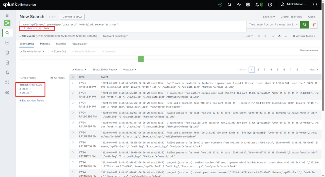Expand the 7:41:51.555 PM event row
This screenshot has height=177, width=325.
click(73, 83)
